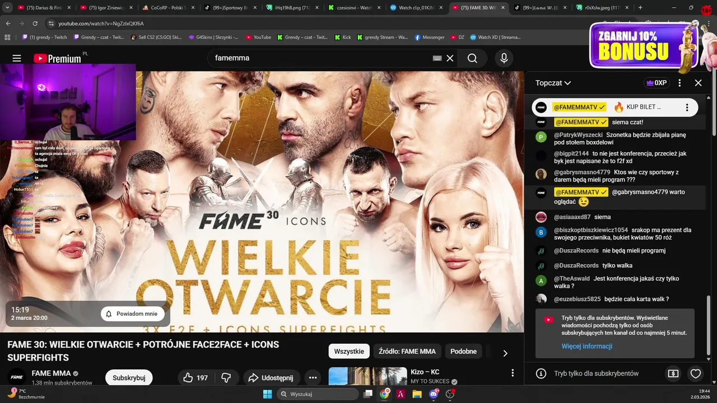Share video via Udostępnij button

tap(271, 378)
